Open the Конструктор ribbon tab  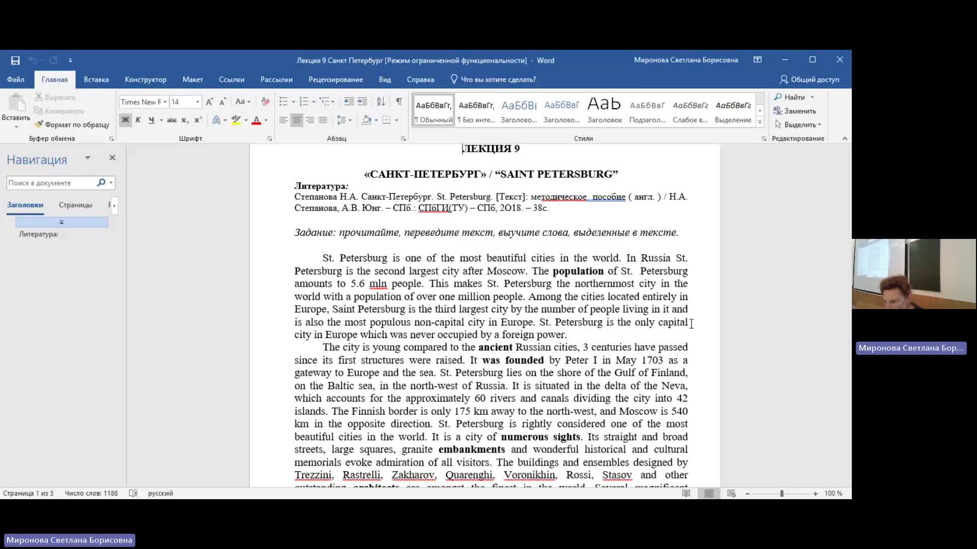(146, 79)
